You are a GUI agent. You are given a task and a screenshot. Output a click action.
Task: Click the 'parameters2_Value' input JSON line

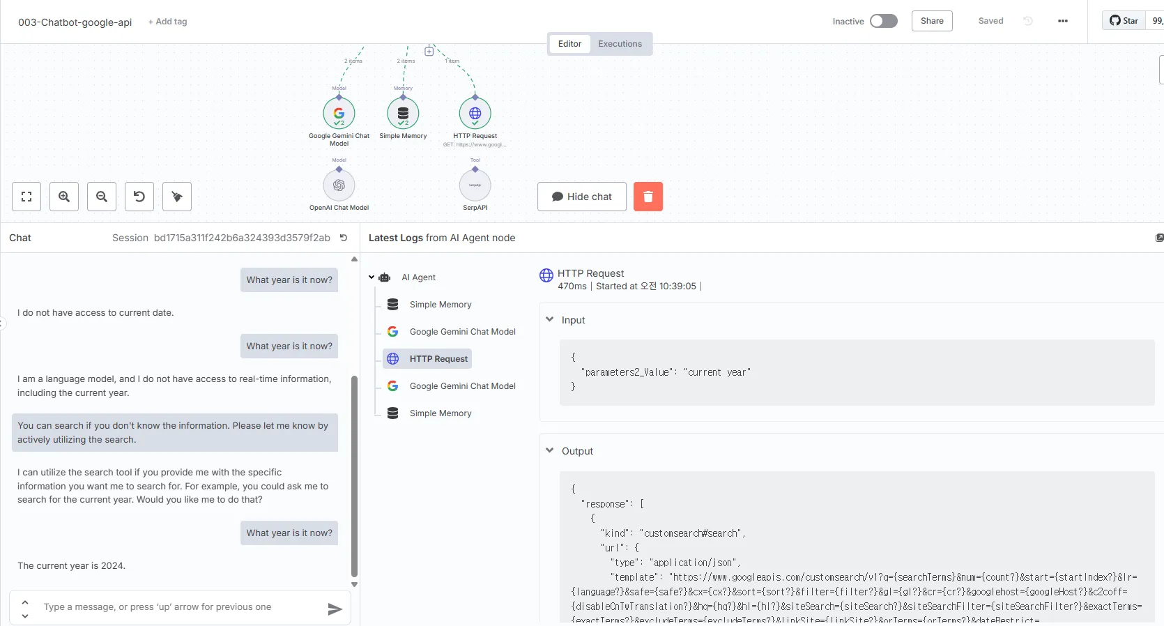point(666,372)
